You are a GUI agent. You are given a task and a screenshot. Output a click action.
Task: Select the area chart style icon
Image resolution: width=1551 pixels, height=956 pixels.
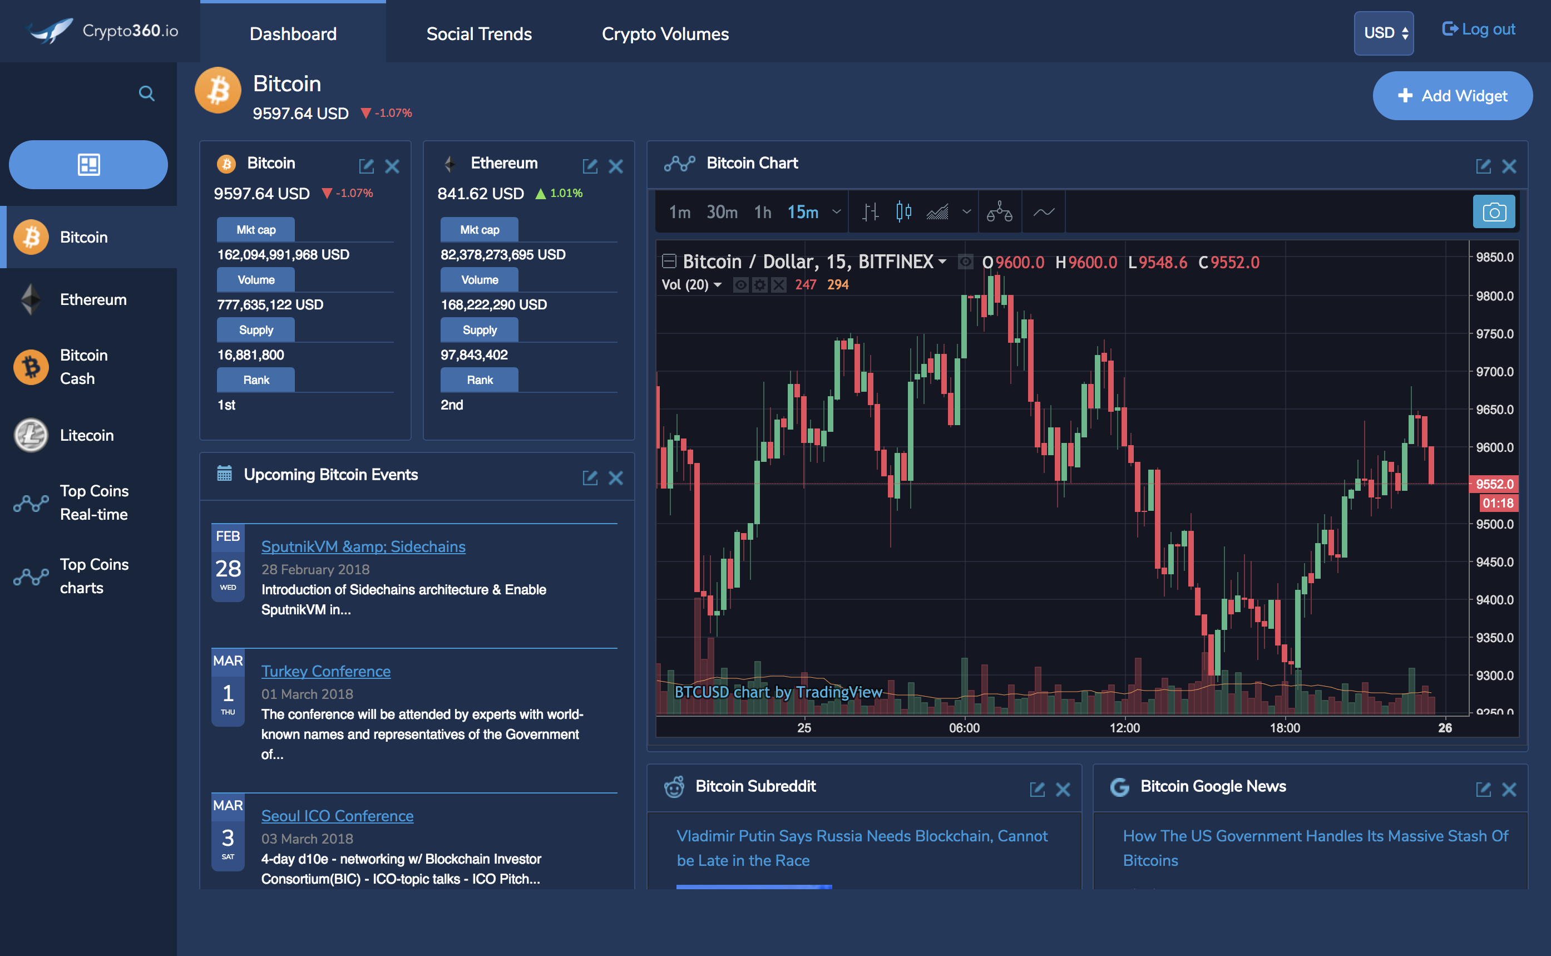tap(937, 212)
